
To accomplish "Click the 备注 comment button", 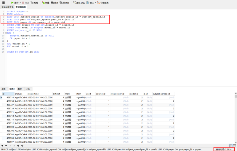I will tap(90, 3).
